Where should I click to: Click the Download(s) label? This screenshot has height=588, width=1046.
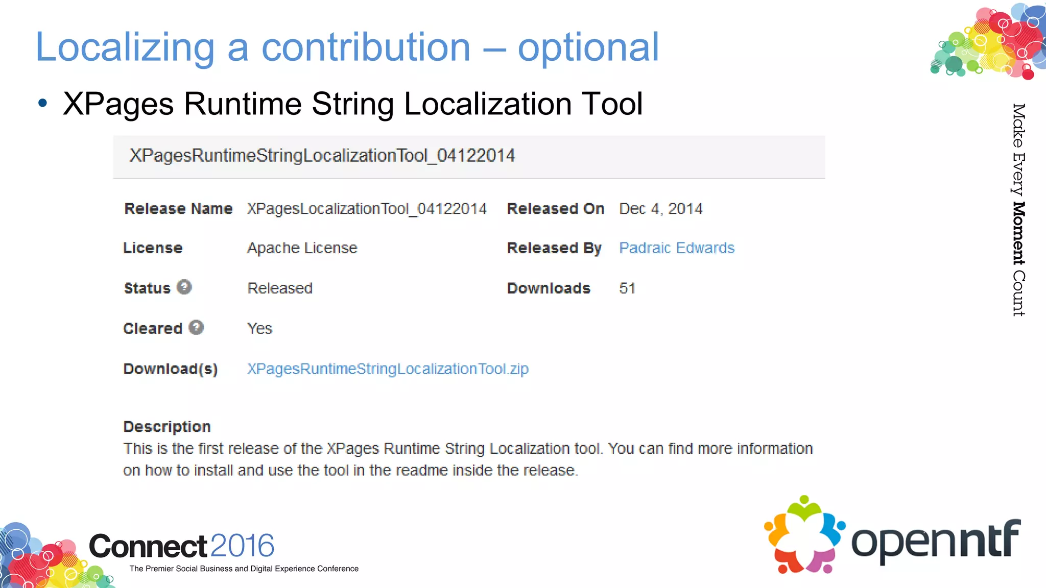(x=171, y=369)
